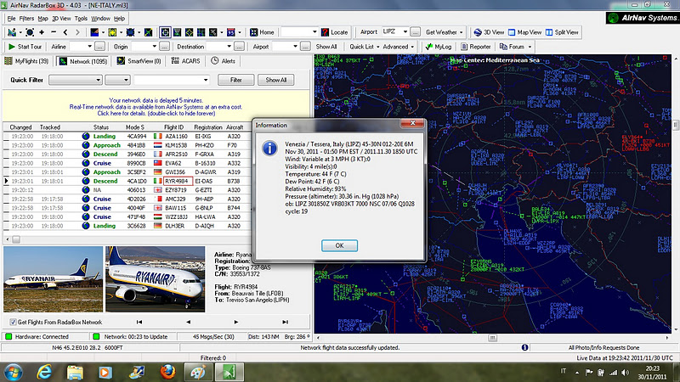The image size is (680, 382).
Task: Click the orange-blue map color icon
Action: pyautogui.click(x=94, y=32)
